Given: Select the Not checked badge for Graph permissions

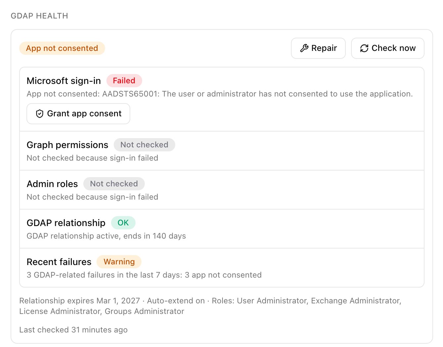Looking at the screenshot, I should tap(144, 145).
